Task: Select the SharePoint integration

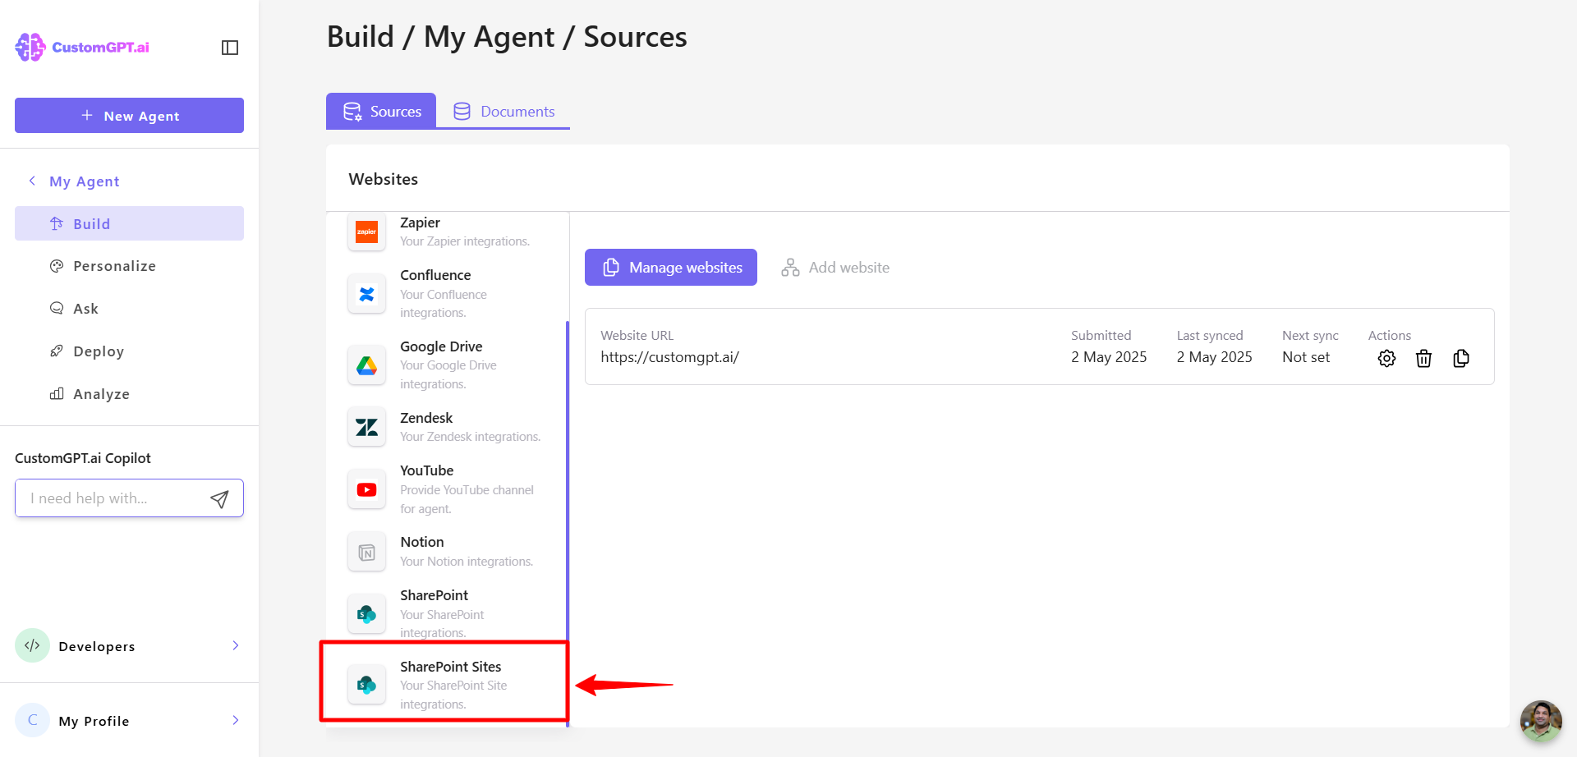Action: (x=446, y=613)
